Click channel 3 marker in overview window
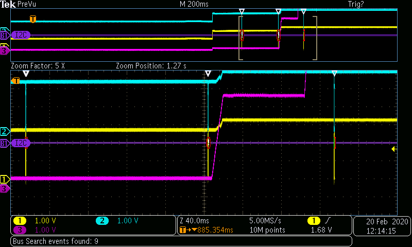 coord(5,50)
